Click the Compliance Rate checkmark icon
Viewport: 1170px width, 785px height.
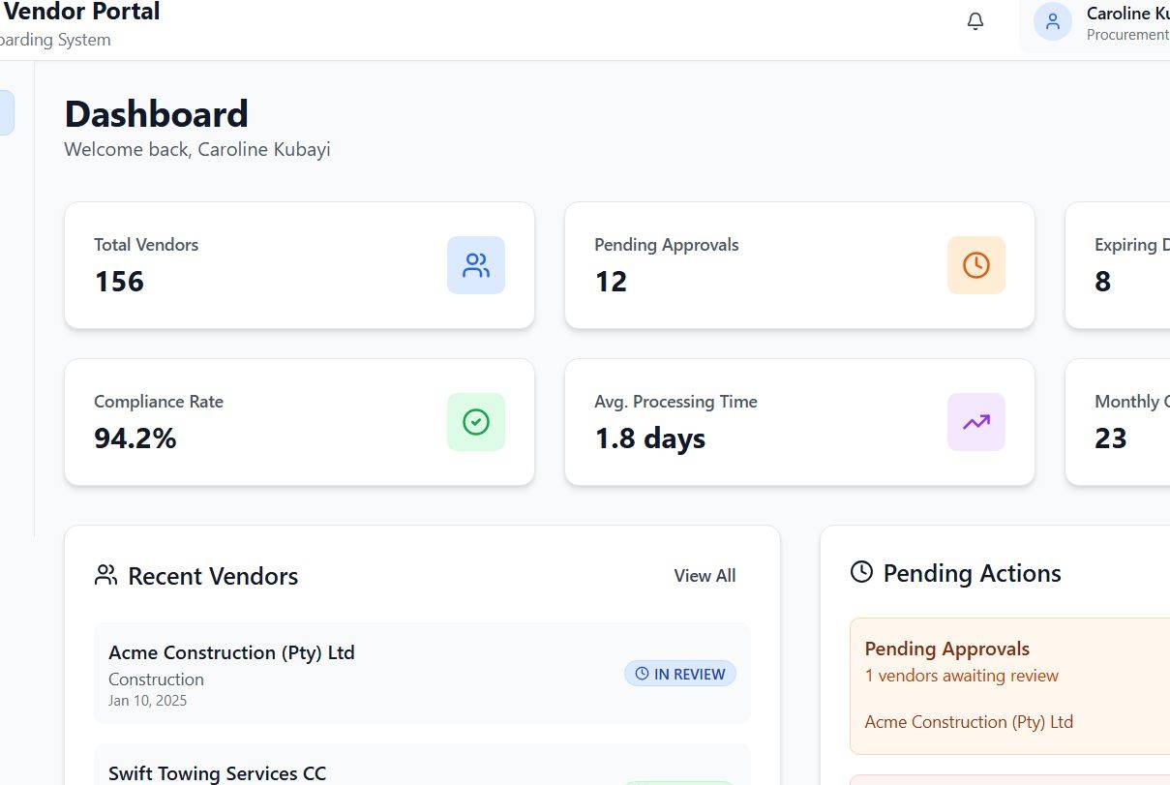click(x=475, y=422)
